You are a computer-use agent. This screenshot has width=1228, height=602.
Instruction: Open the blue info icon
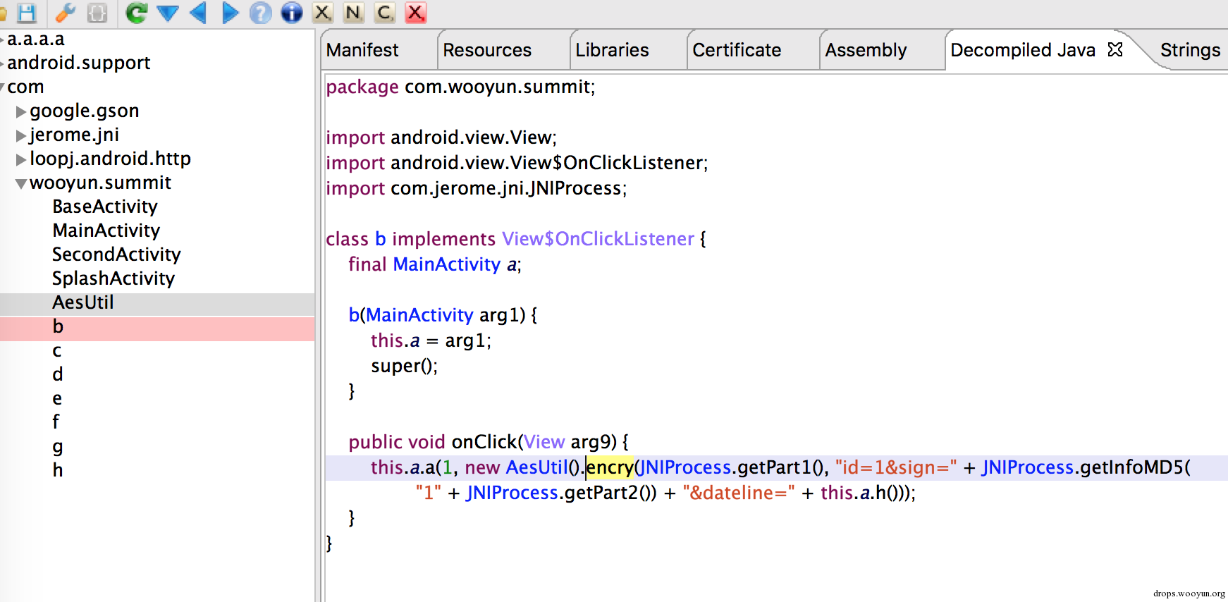pos(291,13)
